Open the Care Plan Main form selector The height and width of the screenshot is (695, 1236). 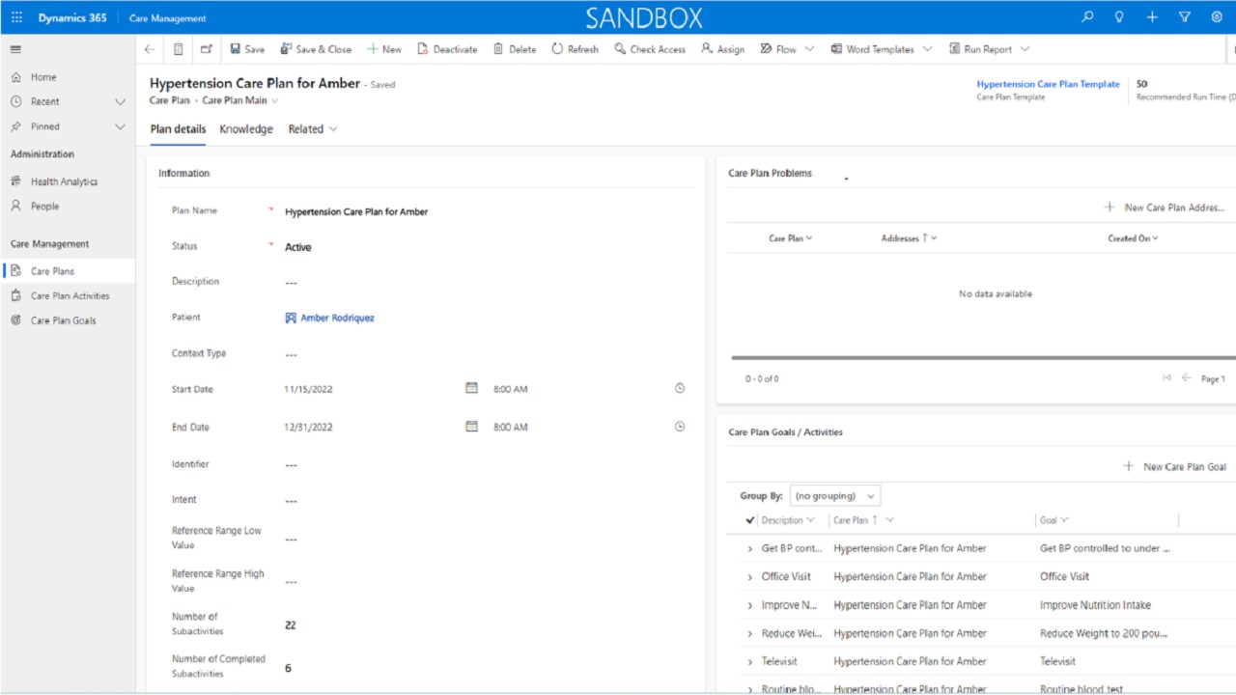(x=240, y=100)
